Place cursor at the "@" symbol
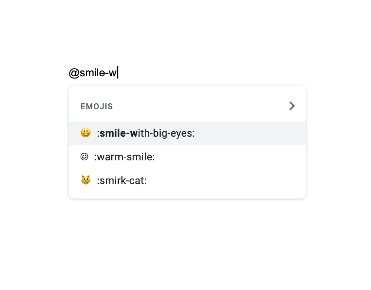This screenshot has width=371, height=290. (x=74, y=73)
